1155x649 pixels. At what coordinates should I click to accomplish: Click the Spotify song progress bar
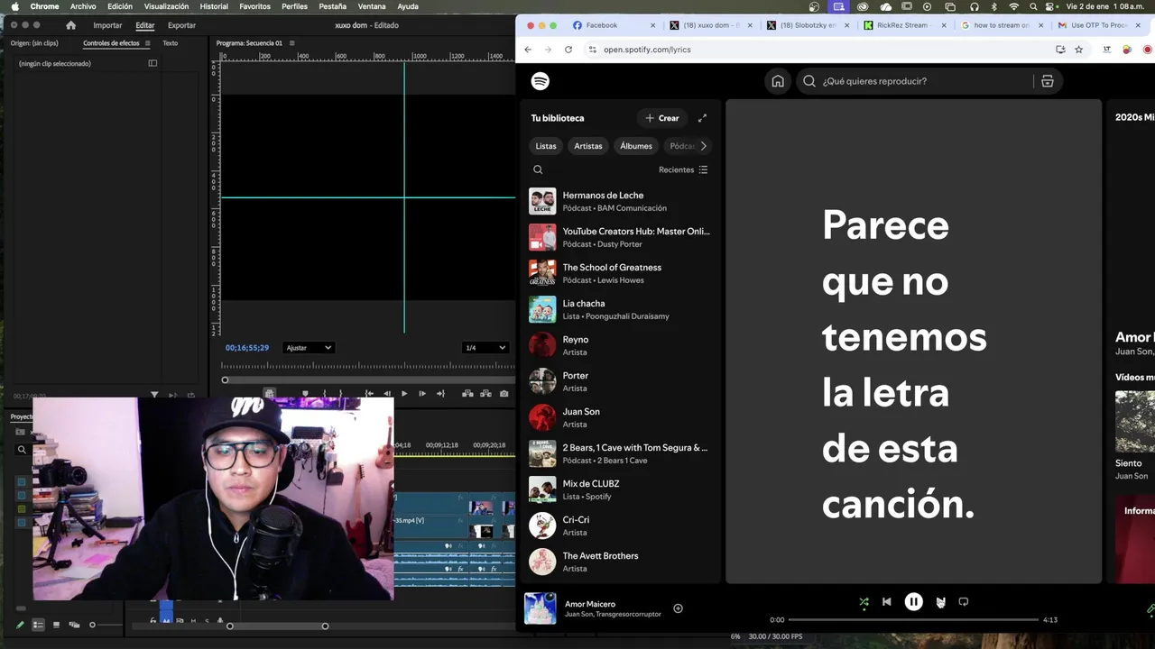(x=913, y=620)
